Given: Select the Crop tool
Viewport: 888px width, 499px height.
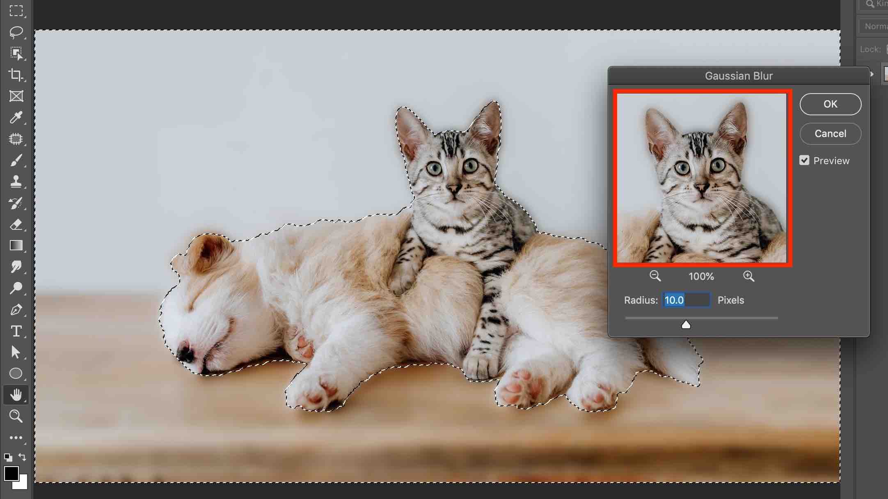Looking at the screenshot, I should 16,75.
